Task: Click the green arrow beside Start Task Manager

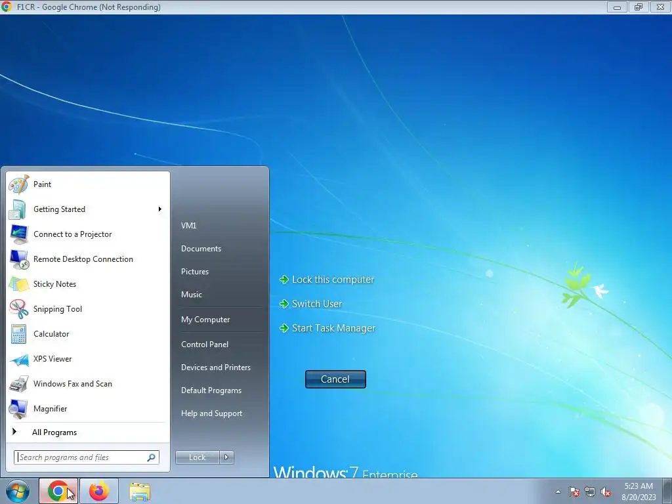Action: coord(283,328)
